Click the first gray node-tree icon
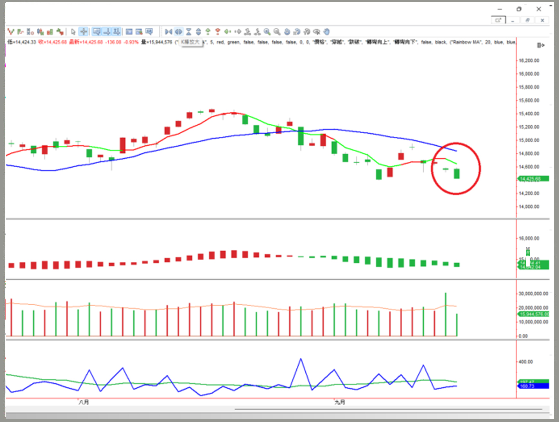This screenshot has height=422, width=559. point(247,32)
